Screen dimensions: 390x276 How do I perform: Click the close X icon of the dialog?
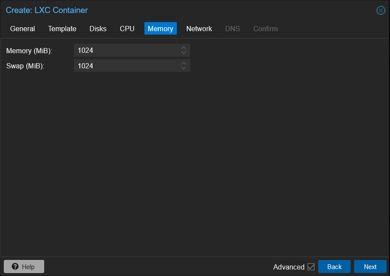pos(380,10)
